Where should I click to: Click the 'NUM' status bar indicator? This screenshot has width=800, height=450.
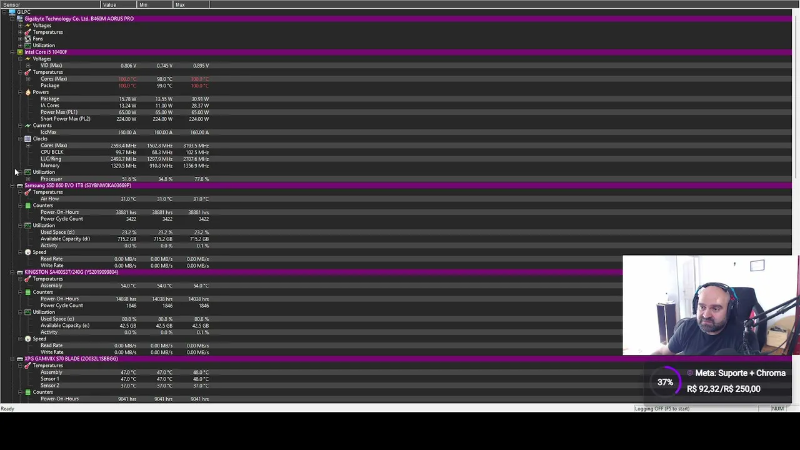tap(777, 409)
